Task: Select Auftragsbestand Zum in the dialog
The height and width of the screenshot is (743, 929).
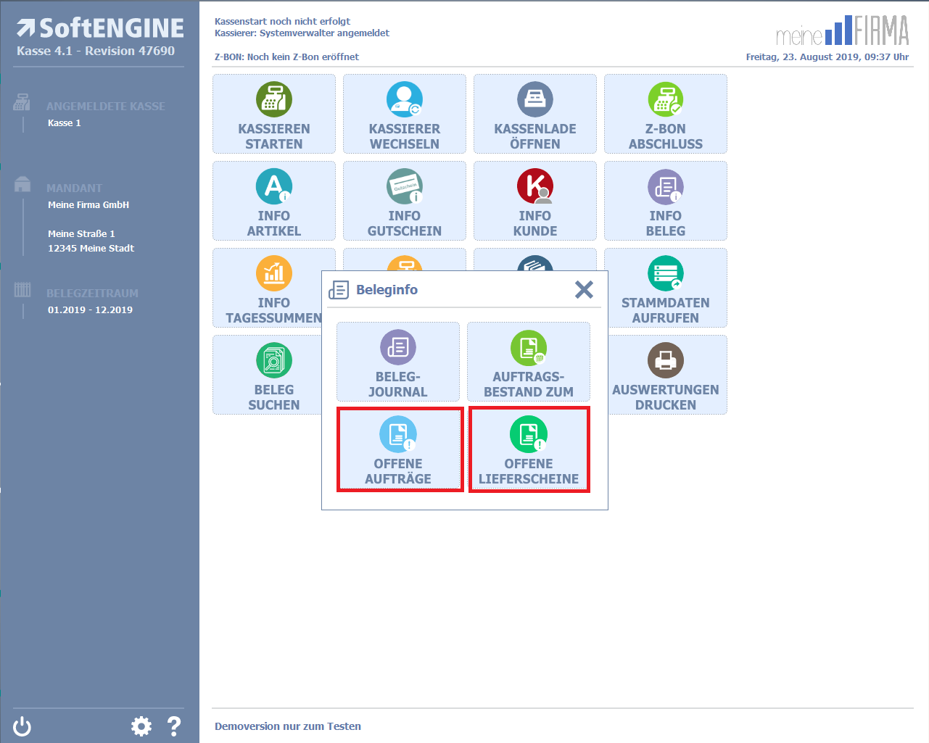Action: [x=528, y=362]
